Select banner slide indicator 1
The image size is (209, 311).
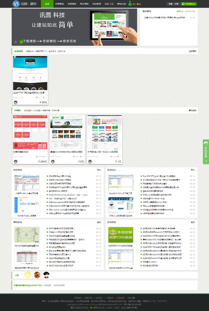(x=16, y=42)
